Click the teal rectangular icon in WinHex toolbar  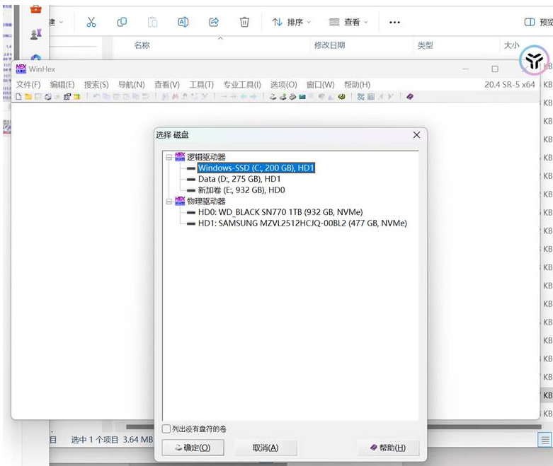302,97
